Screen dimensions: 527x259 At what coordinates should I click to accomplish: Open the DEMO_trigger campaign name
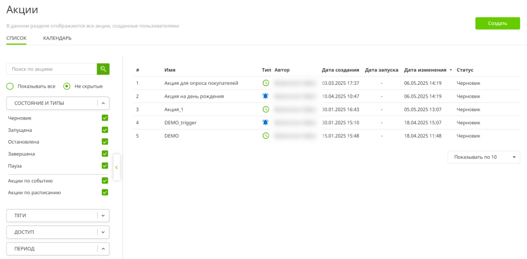coord(180,122)
